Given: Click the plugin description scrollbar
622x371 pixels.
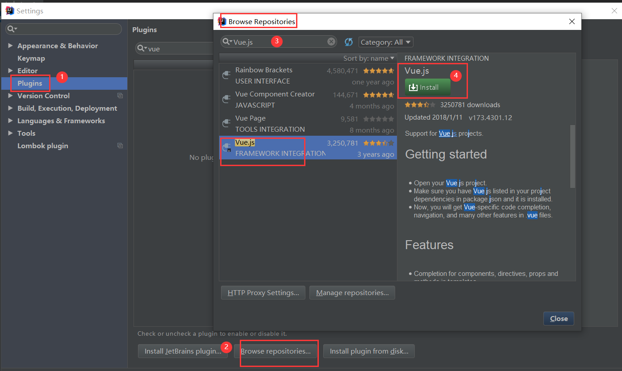Looking at the screenshot, I should 573,156.
